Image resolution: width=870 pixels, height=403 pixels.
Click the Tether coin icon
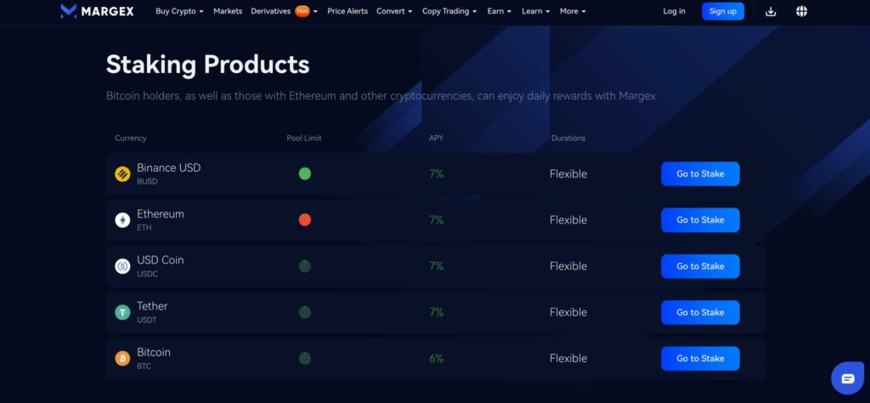122,312
